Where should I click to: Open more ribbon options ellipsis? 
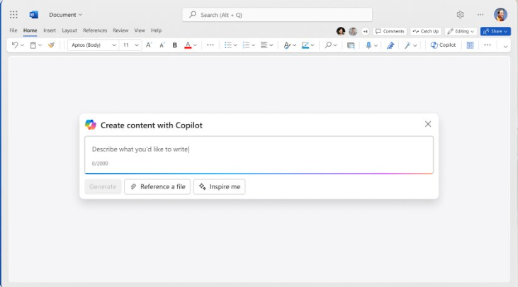[x=488, y=45]
